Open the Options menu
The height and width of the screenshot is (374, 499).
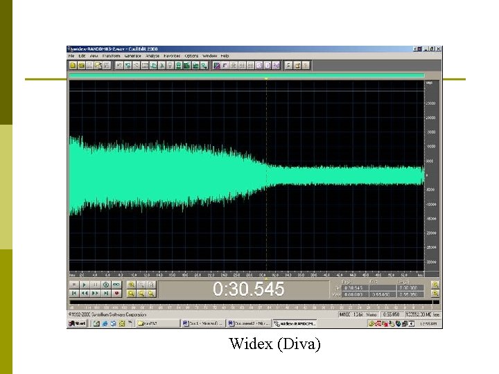191,55
